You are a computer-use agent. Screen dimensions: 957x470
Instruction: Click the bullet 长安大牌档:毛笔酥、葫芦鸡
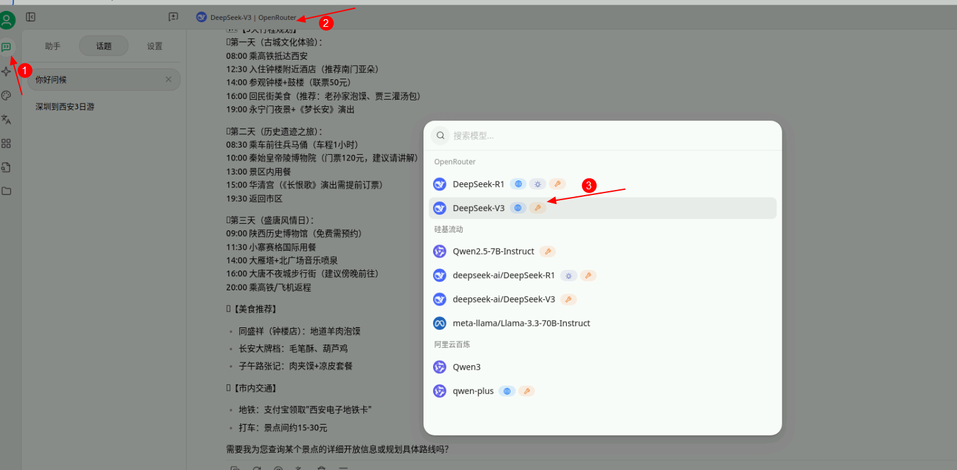point(293,349)
